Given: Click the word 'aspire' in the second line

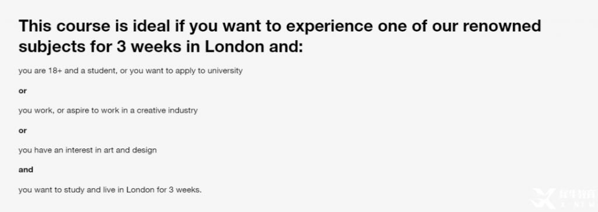Looking at the screenshot, I should click(x=78, y=111).
